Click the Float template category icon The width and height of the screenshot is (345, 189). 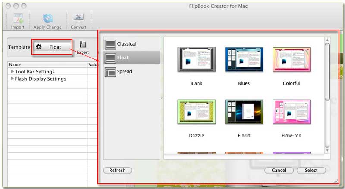coord(110,58)
